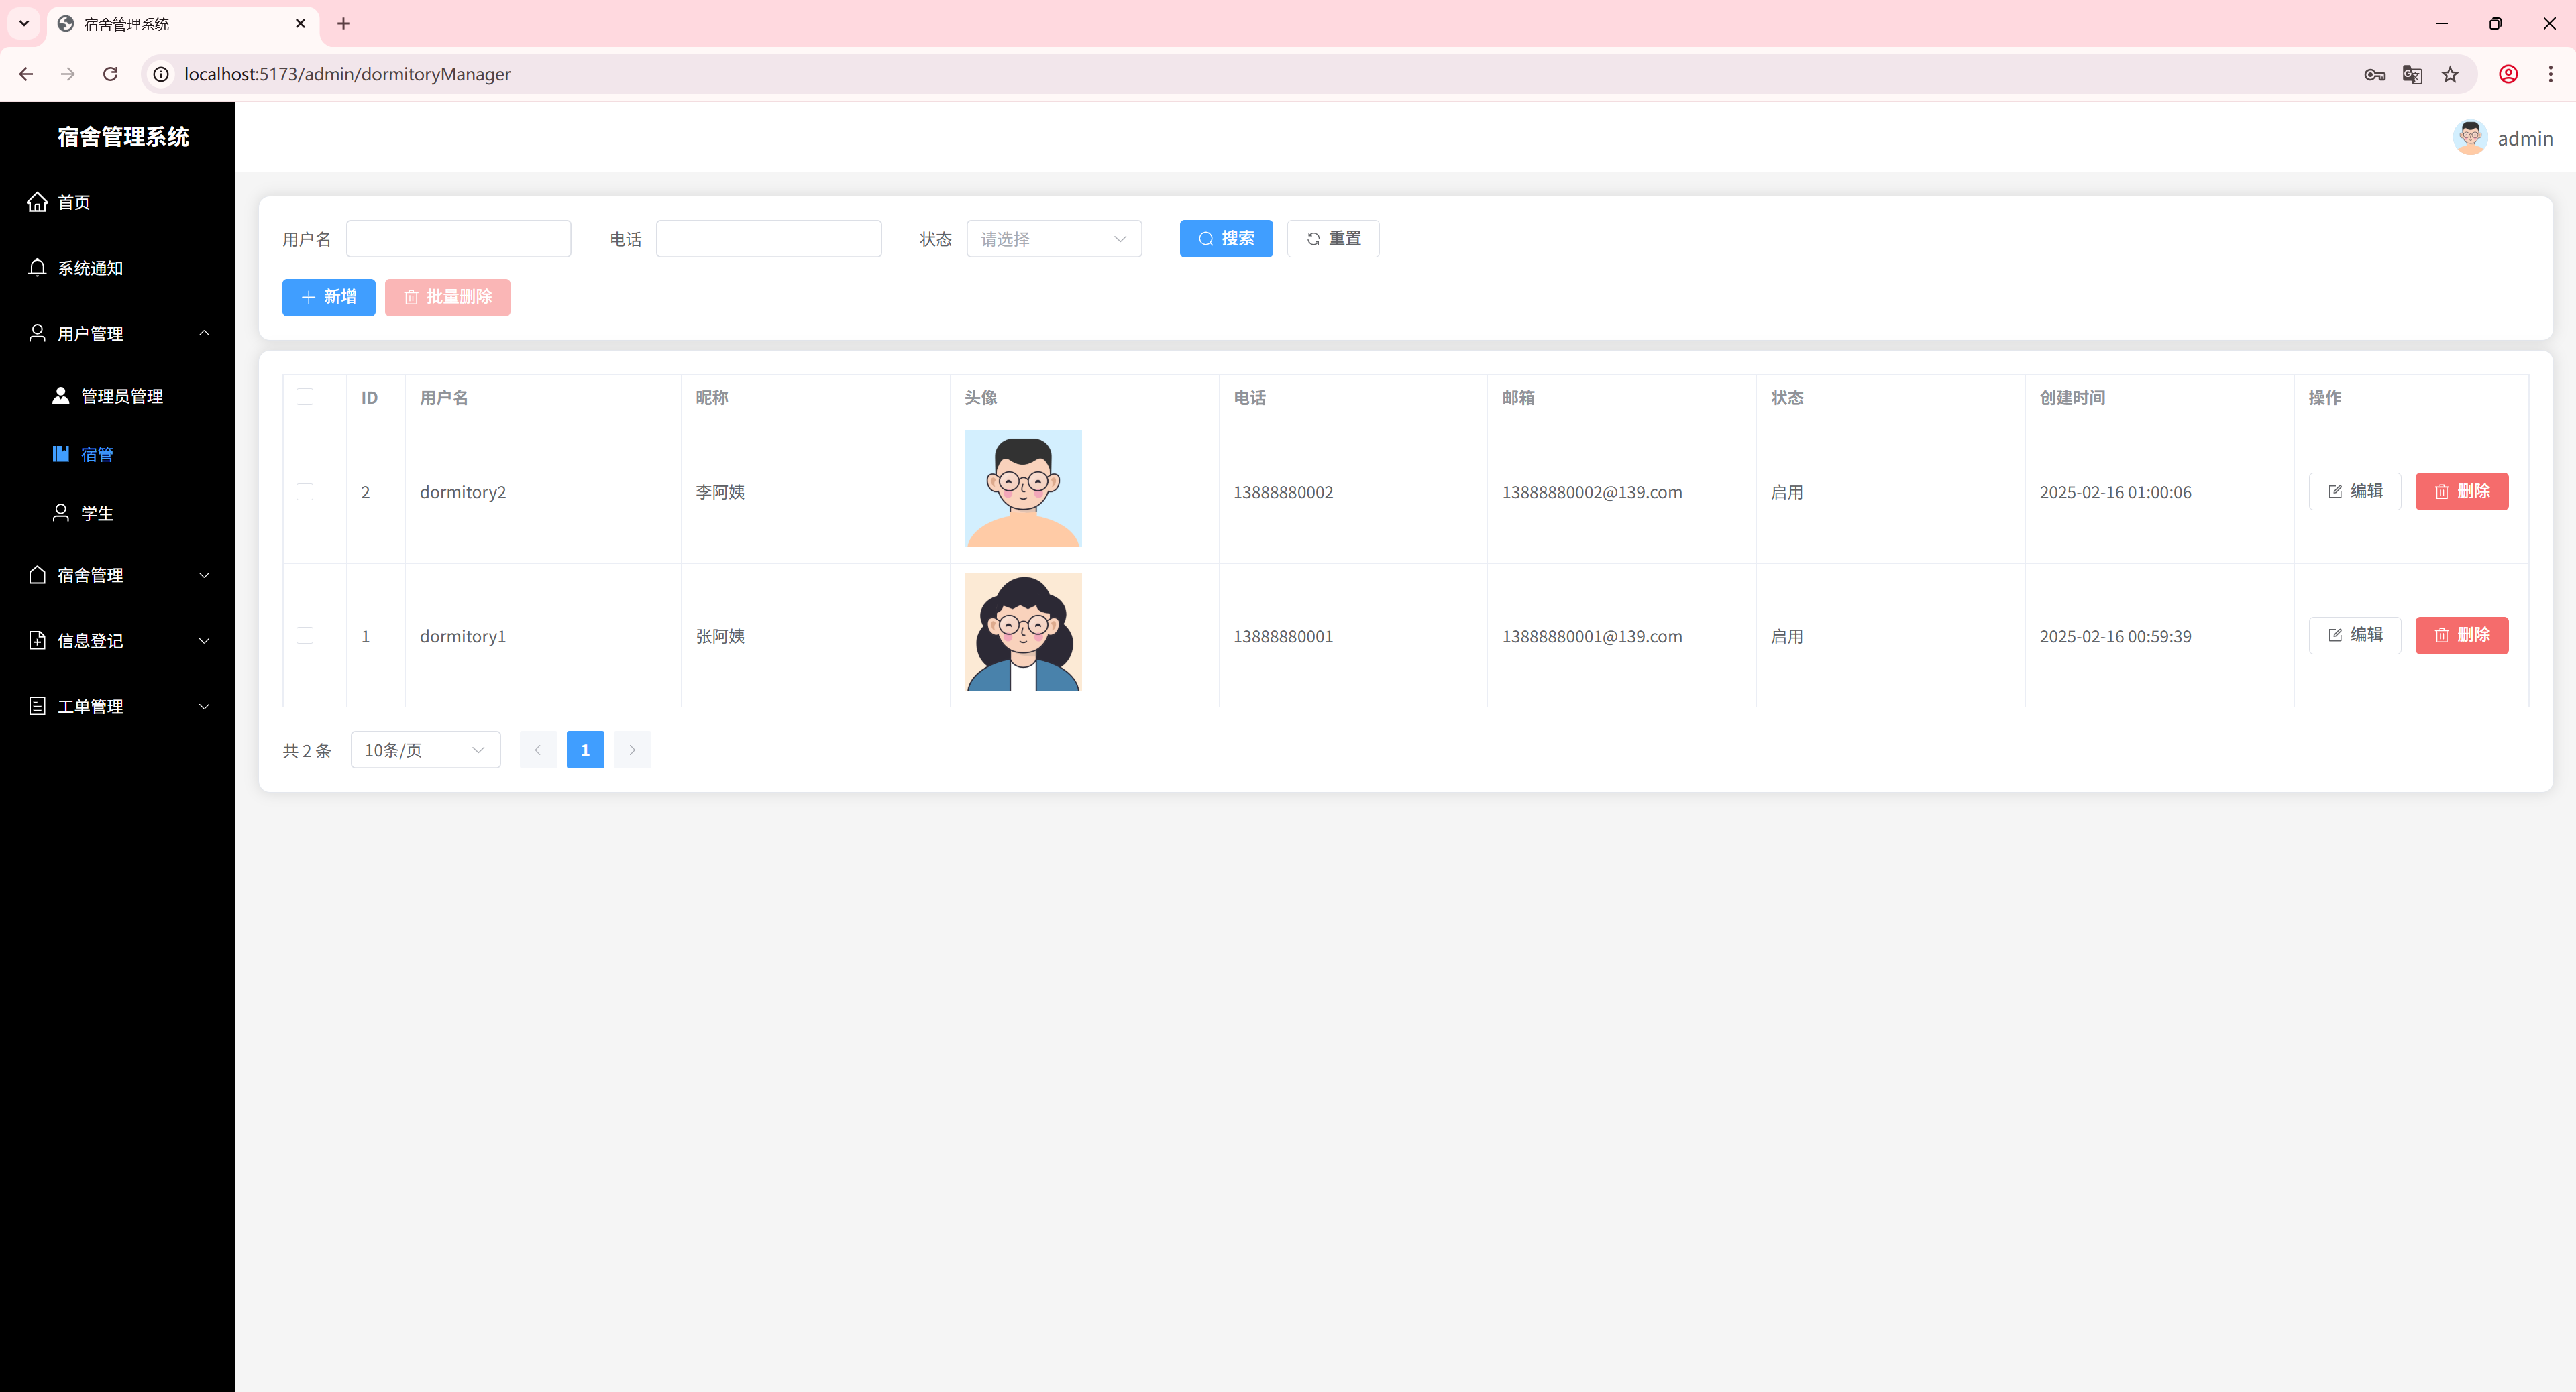
Task: Open the 学生 menu item
Action: click(96, 513)
